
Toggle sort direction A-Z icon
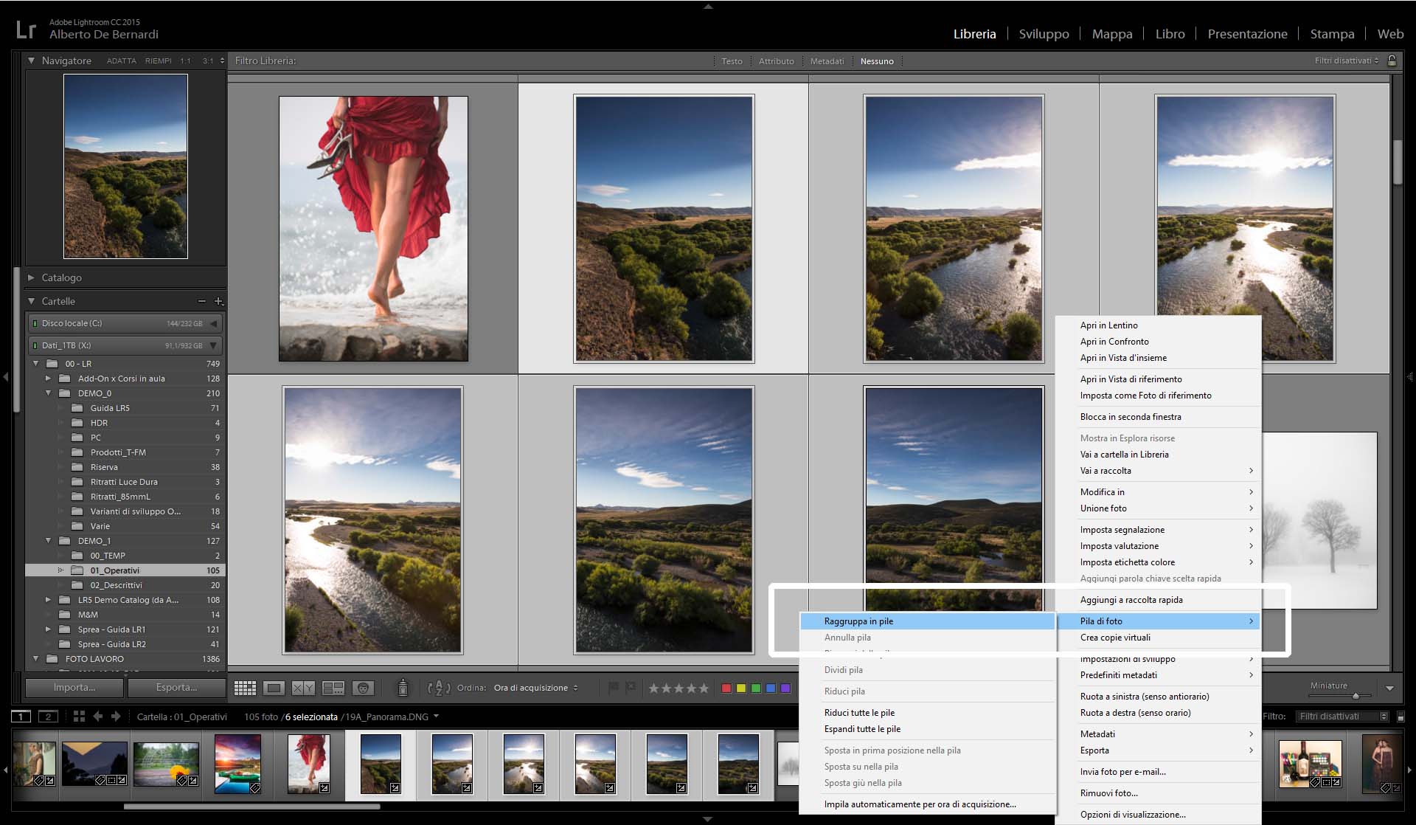click(439, 688)
